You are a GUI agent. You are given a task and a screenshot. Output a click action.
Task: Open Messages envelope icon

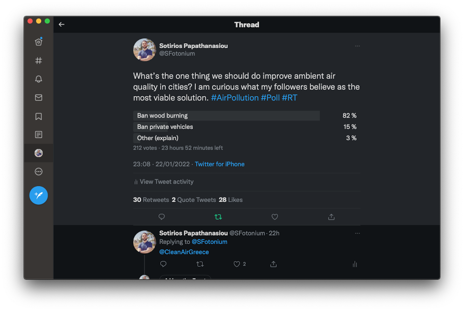click(39, 98)
